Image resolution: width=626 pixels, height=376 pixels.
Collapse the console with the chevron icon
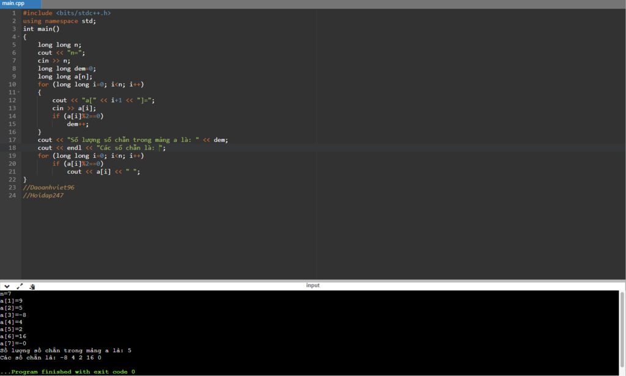click(x=7, y=287)
